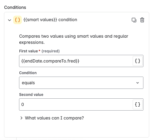152x140 pixels.
Task: Click the '{{endDate.compareTo.fred}}' text
Action: [50, 61]
